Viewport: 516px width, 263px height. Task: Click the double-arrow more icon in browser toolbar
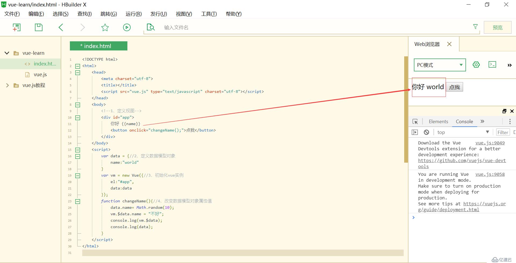[x=510, y=65]
